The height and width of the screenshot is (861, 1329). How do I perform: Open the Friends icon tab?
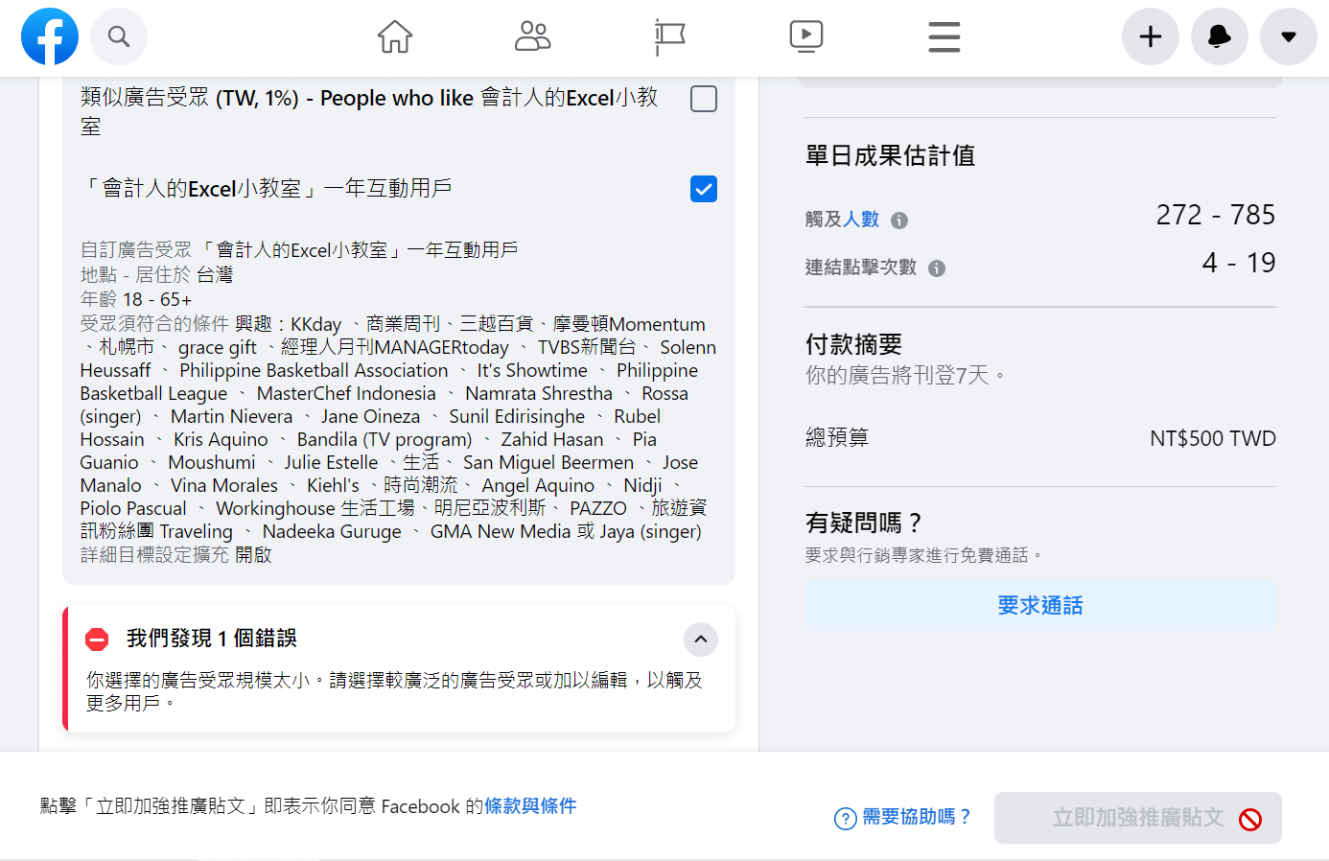[x=532, y=36]
